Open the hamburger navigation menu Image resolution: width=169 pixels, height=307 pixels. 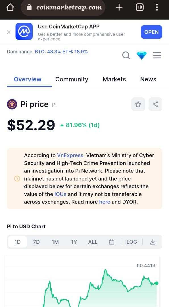[x=157, y=55]
